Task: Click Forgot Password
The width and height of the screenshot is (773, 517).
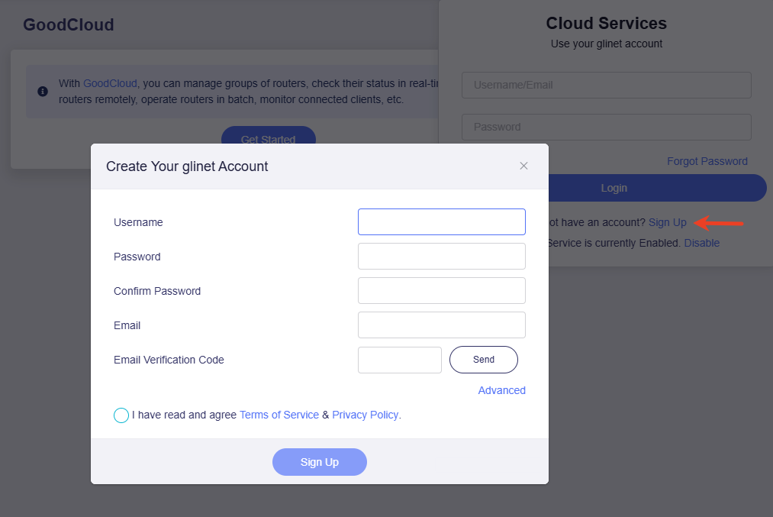Action: coord(707,161)
